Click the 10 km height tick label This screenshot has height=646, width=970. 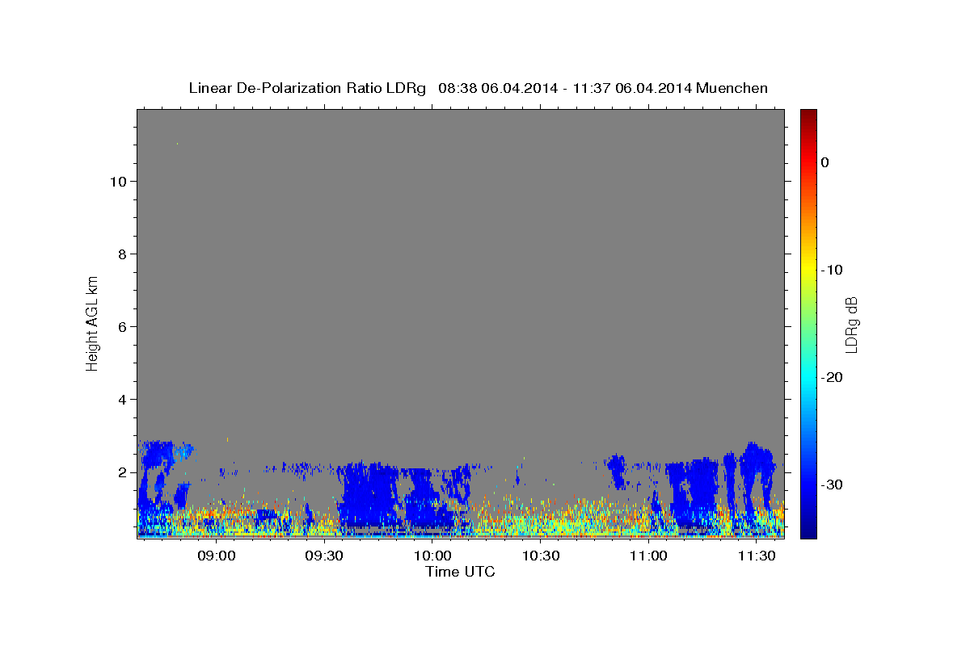tap(118, 181)
